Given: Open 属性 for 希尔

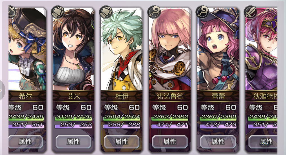Looking at the screenshot, I should (26, 142).
